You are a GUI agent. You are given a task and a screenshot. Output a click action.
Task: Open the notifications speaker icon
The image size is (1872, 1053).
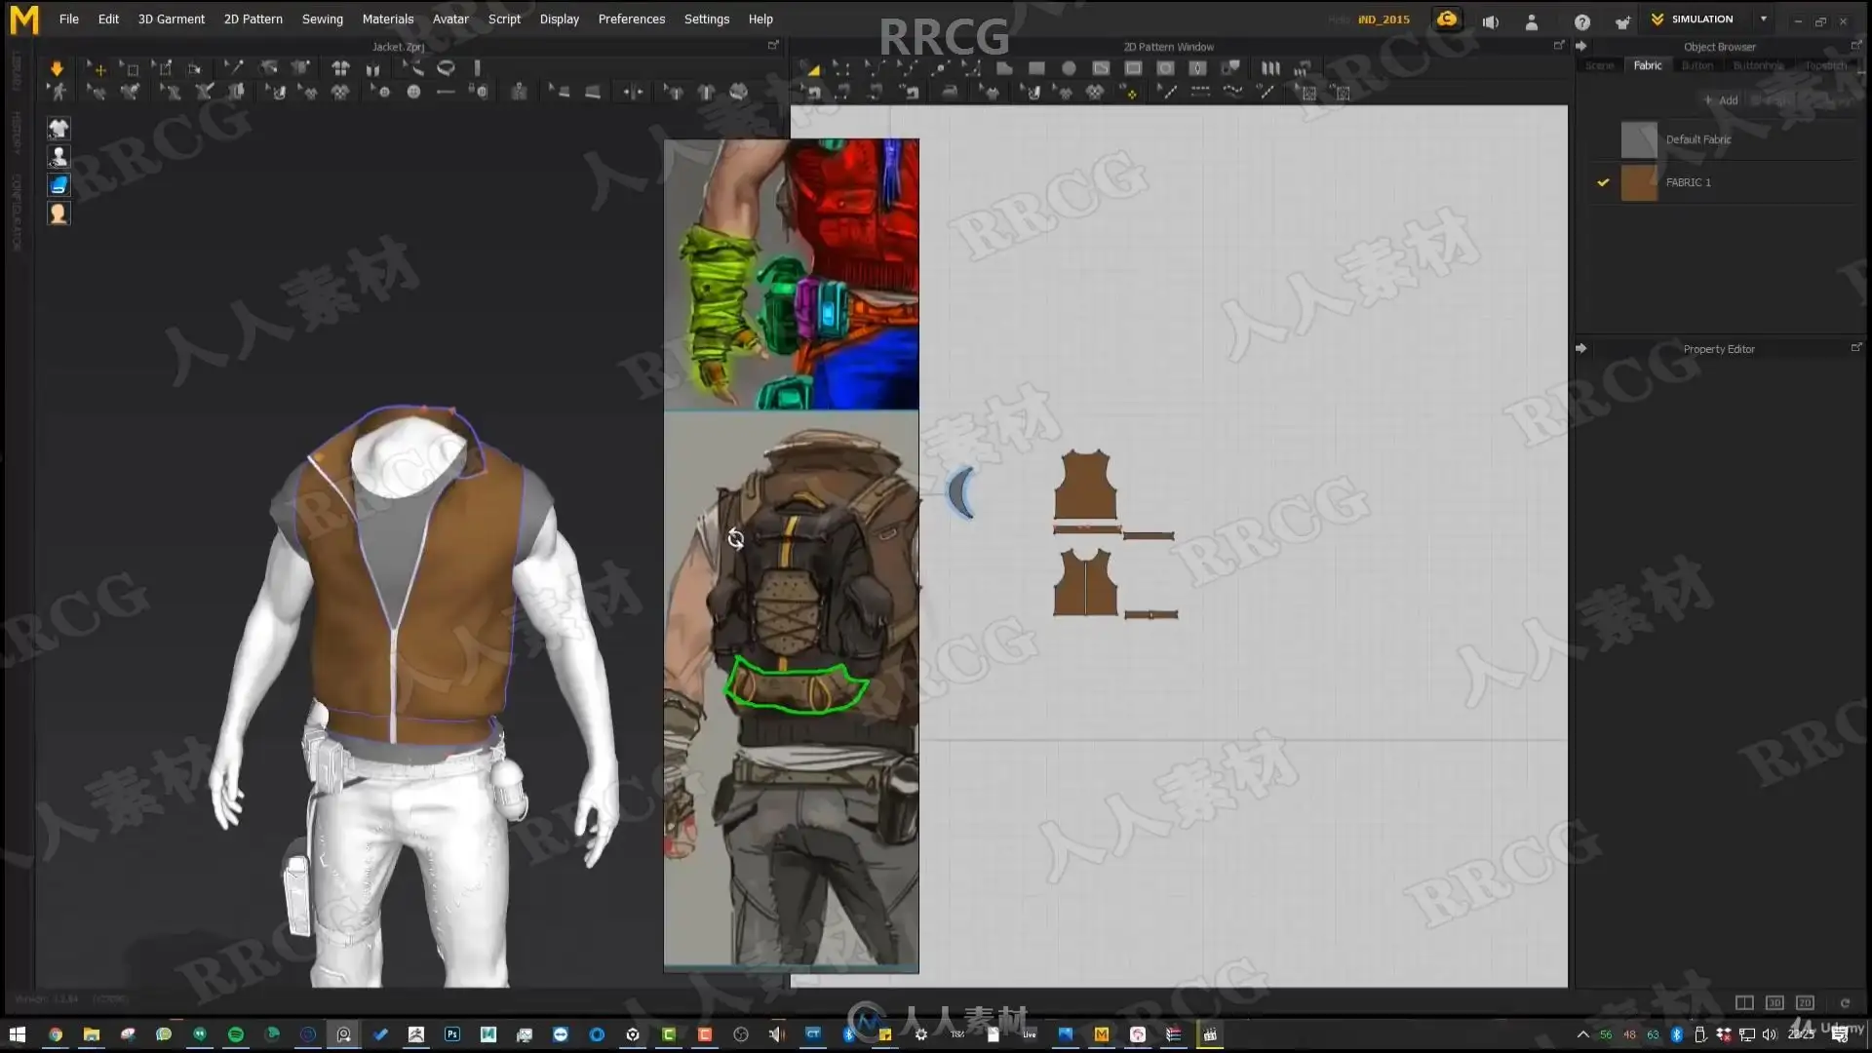(1490, 21)
